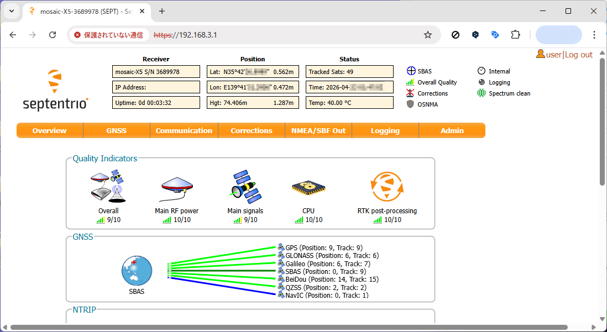
Task: Click the OSNMA shield status icon
Action: pos(410,104)
